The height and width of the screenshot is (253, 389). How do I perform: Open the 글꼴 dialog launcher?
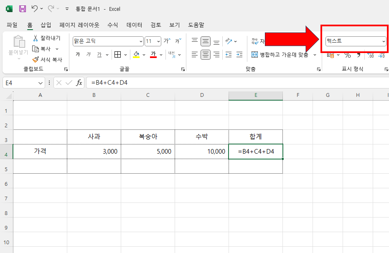coord(183,69)
